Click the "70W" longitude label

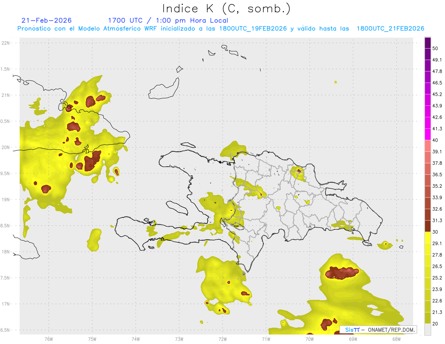(x=309, y=339)
